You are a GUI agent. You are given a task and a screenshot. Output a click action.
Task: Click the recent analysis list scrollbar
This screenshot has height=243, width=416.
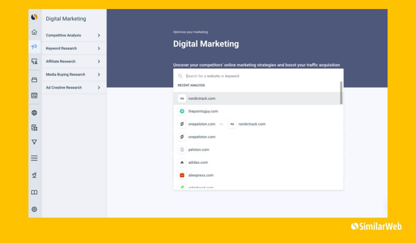point(341,93)
